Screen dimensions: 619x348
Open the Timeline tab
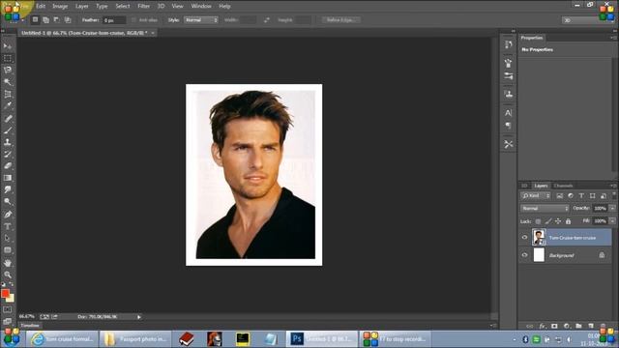(30, 326)
